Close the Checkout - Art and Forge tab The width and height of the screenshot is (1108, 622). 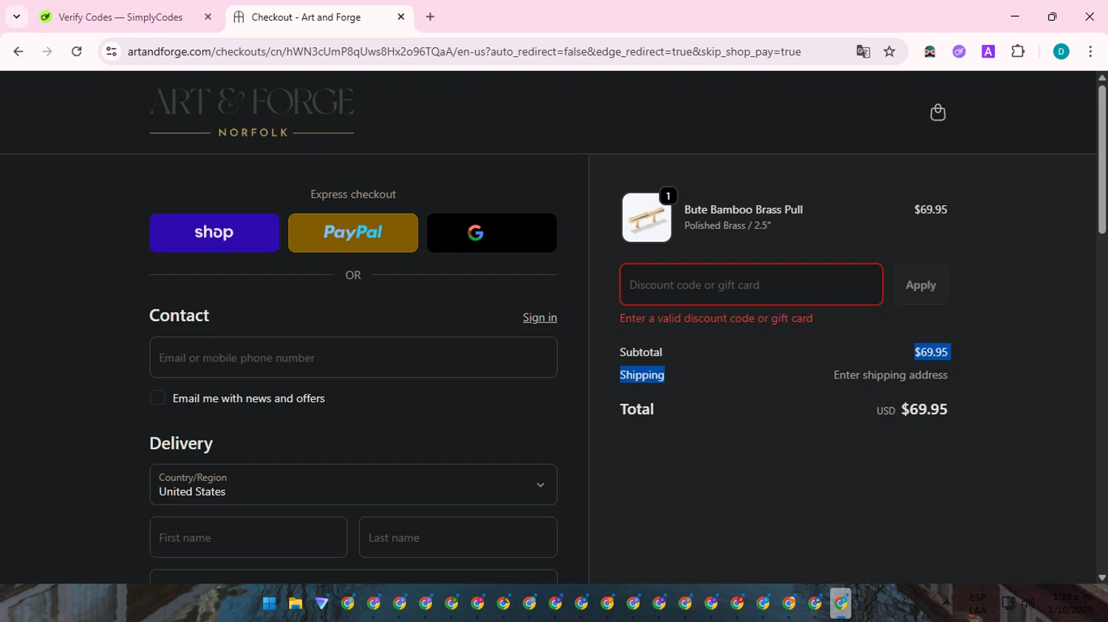pyautogui.click(x=401, y=17)
